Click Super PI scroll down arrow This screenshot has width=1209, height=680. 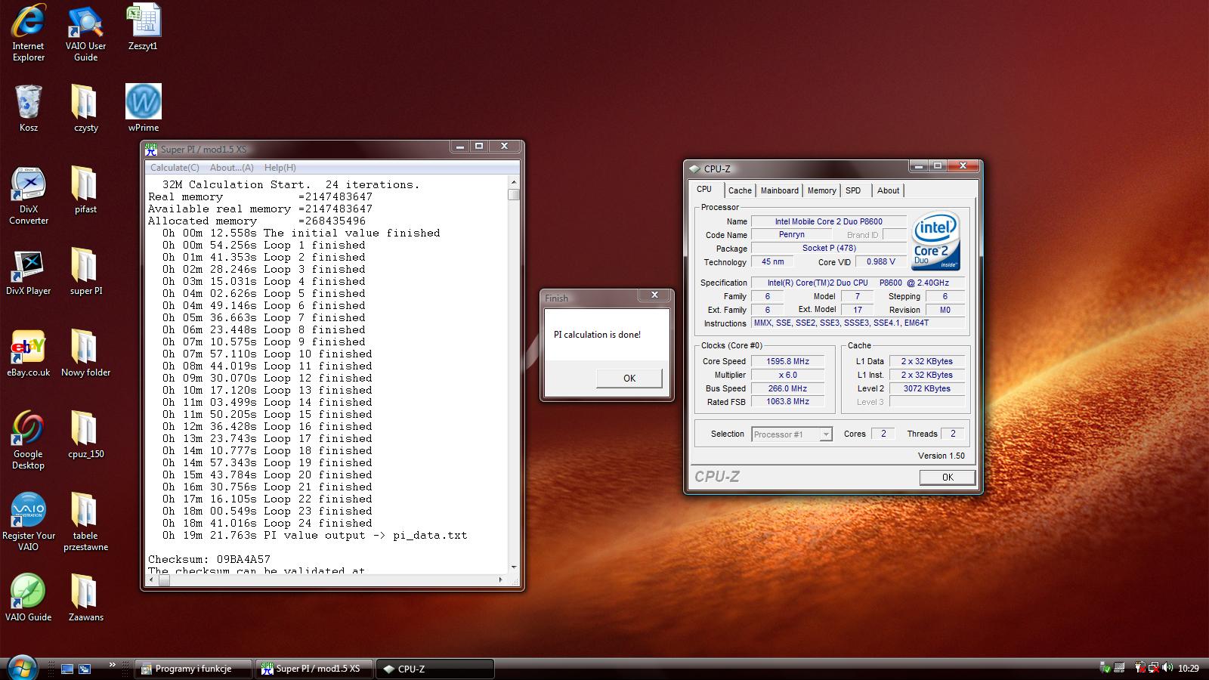click(x=514, y=567)
